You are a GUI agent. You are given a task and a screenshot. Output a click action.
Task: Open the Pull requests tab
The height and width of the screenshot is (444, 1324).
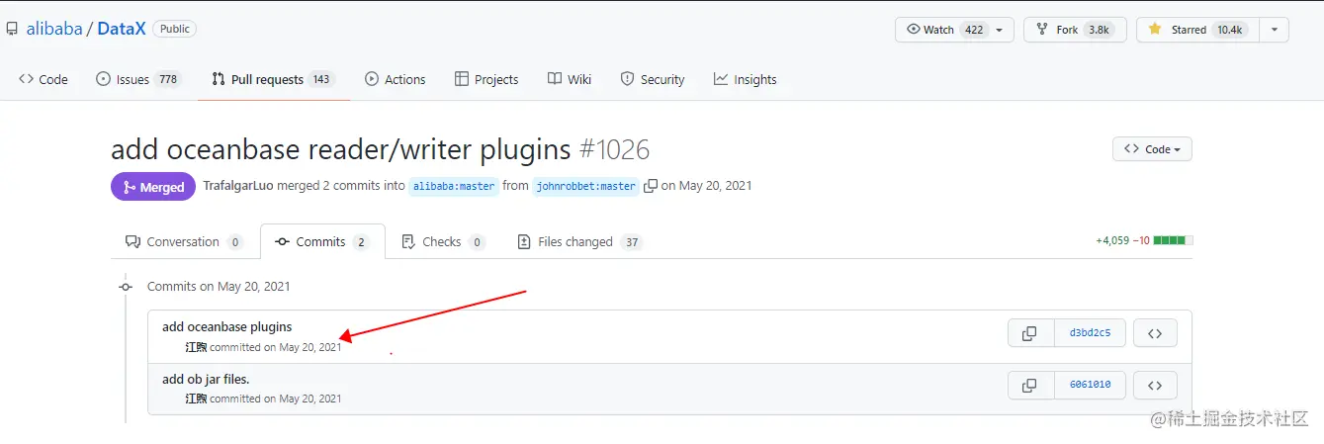pyautogui.click(x=273, y=79)
